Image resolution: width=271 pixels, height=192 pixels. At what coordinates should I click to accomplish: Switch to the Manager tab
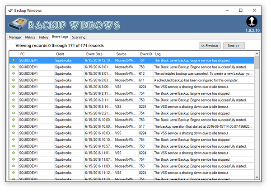15,37
